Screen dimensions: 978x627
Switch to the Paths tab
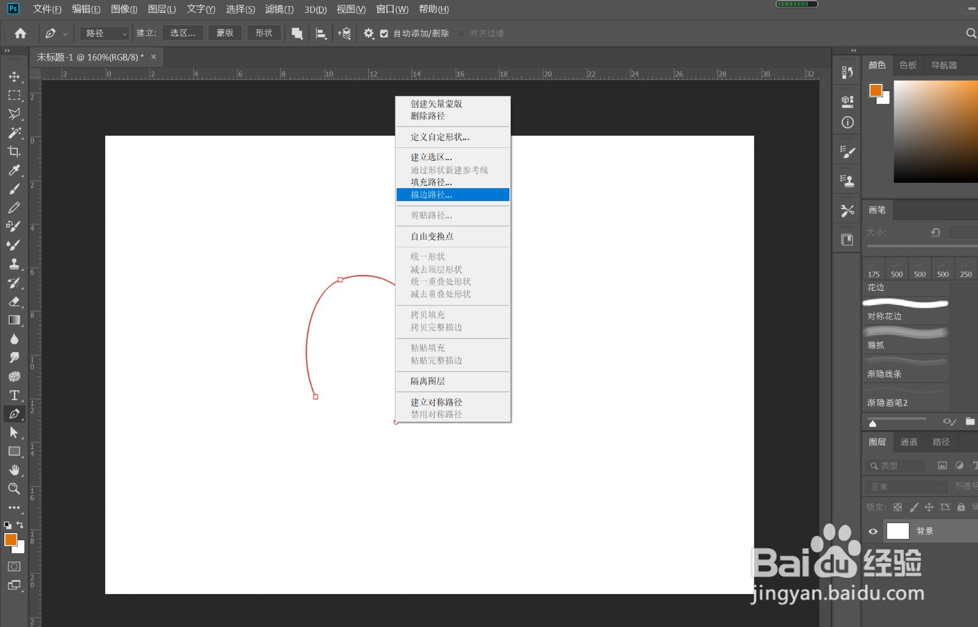pyautogui.click(x=941, y=442)
